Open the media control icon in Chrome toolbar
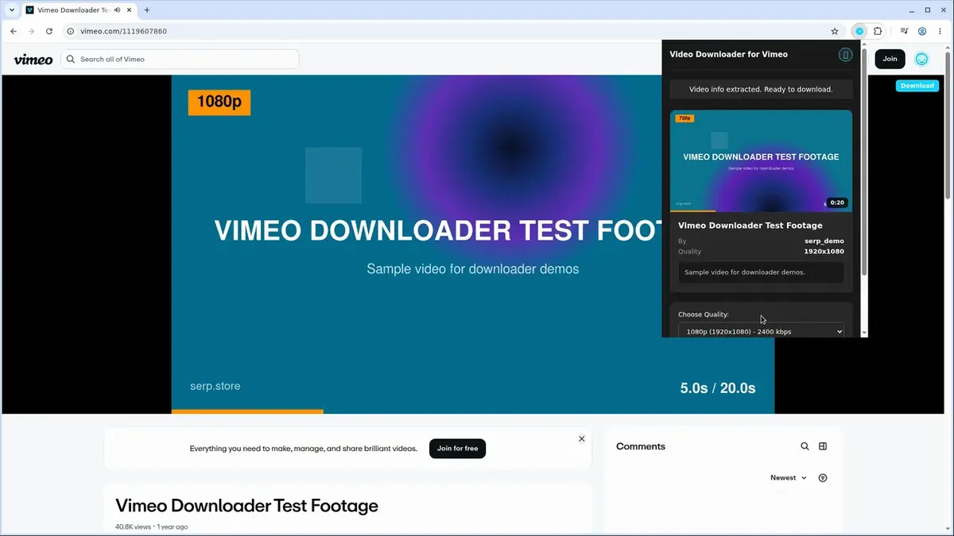954x536 pixels. pyautogui.click(x=905, y=31)
